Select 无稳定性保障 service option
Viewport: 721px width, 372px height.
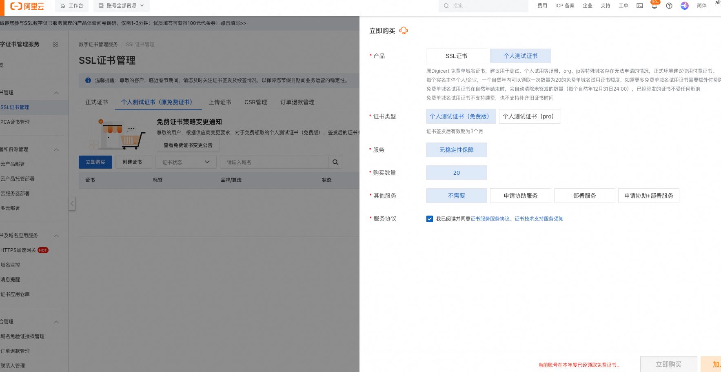(457, 150)
